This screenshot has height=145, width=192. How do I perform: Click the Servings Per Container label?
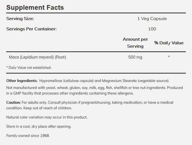32,29
